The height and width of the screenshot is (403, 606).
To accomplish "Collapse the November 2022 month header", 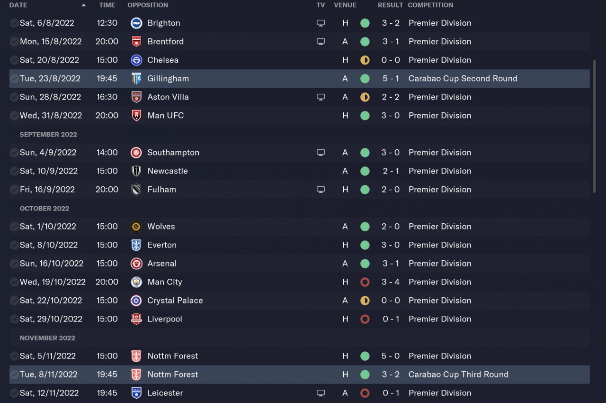I will (x=47, y=338).
